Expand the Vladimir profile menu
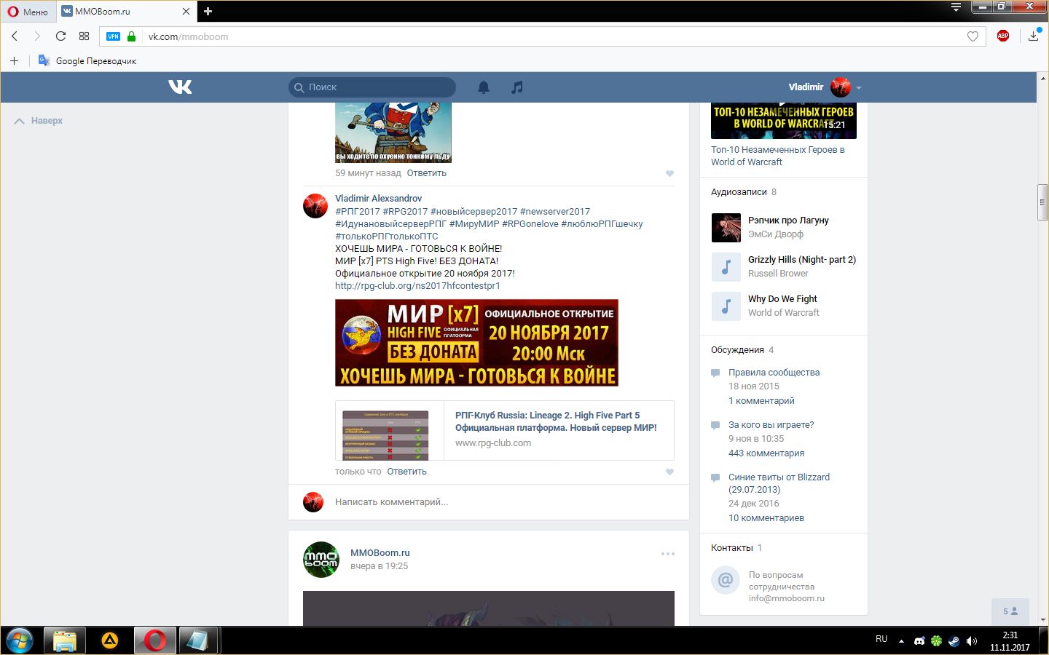This screenshot has width=1049, height=655. pyautogui.click(x=825, y=87)
